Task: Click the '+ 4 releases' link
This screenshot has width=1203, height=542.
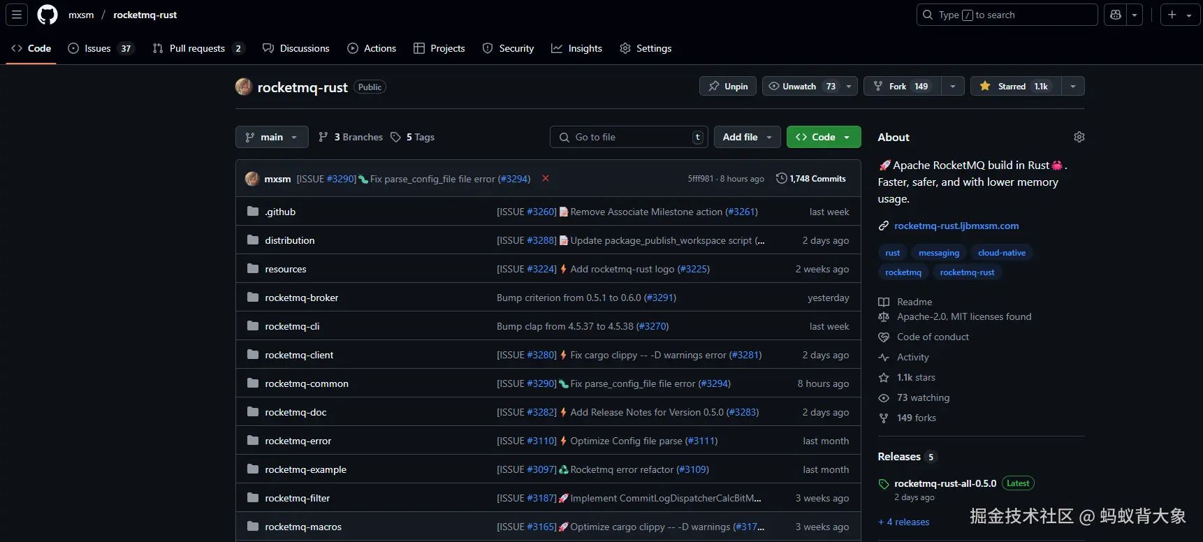Action: click(904, 522)
